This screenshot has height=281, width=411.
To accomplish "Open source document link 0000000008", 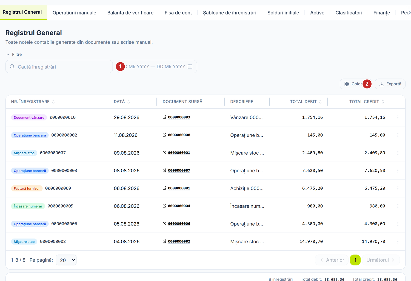I will pyautogui.click(x=179, y=135).
